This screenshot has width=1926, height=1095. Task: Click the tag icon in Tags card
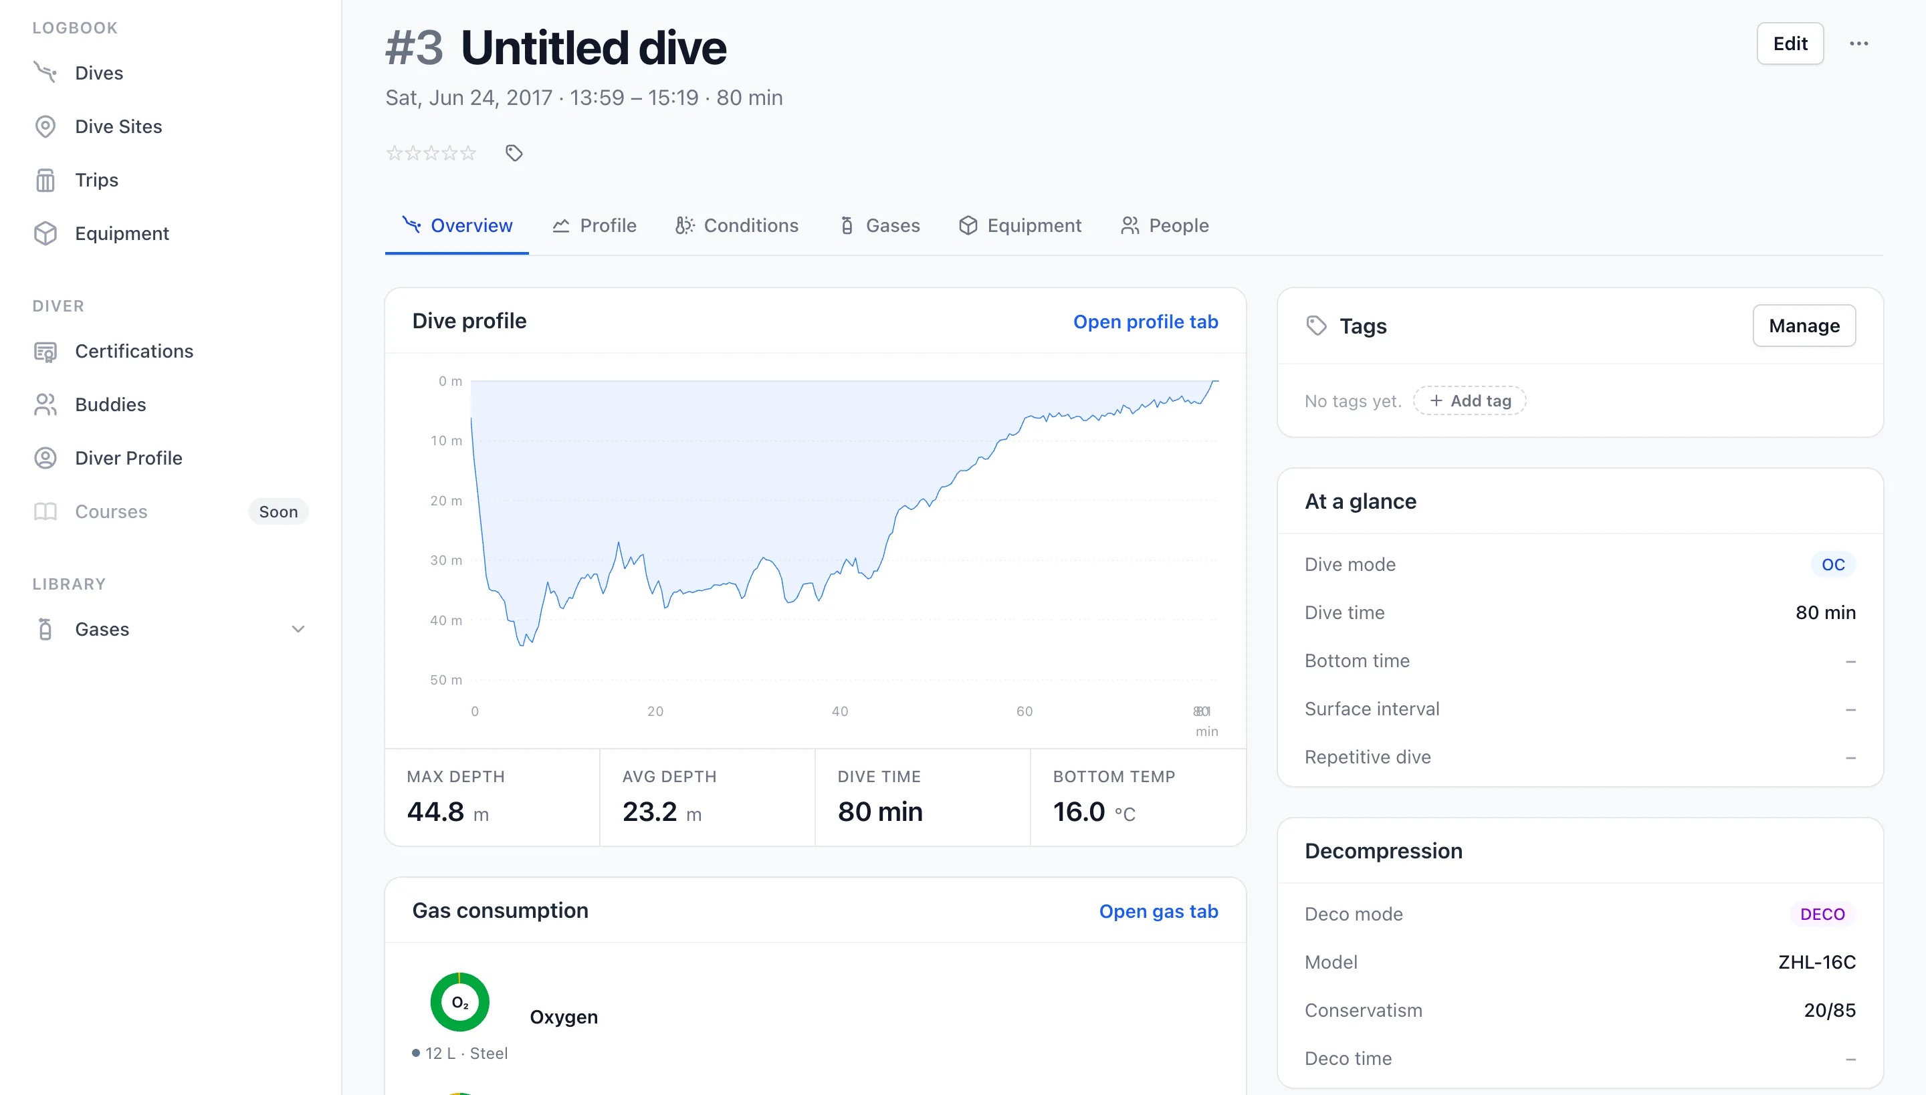[1317, 326]
